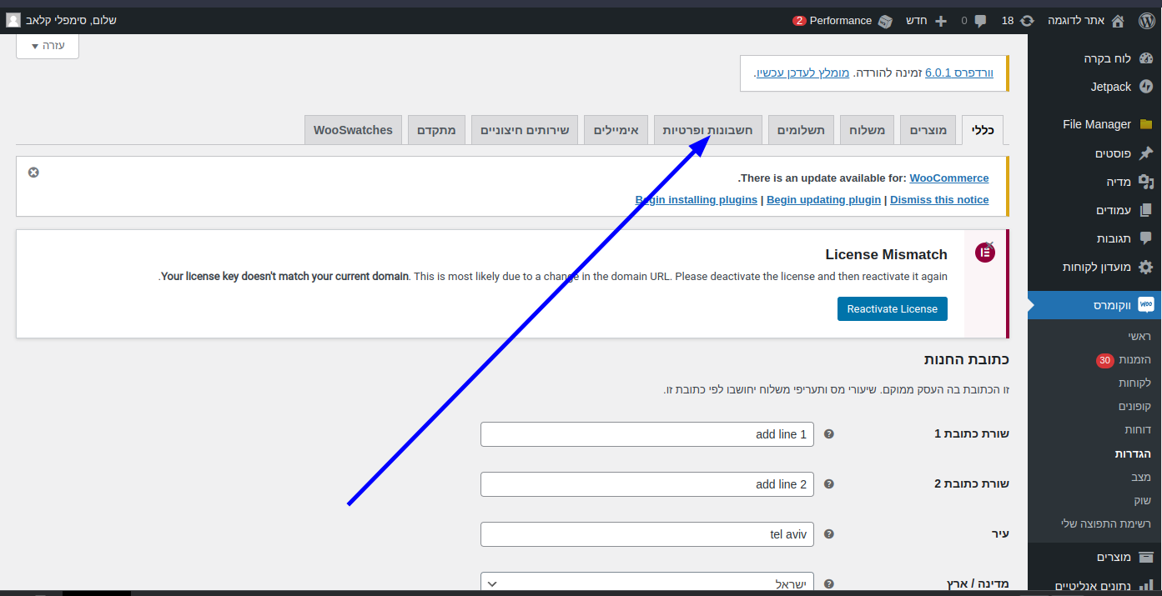Click the Reactivate License button
The image size is (1162, 596).
(x=892, y=308)
